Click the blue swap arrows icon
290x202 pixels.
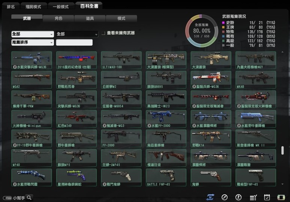(210, 197)
